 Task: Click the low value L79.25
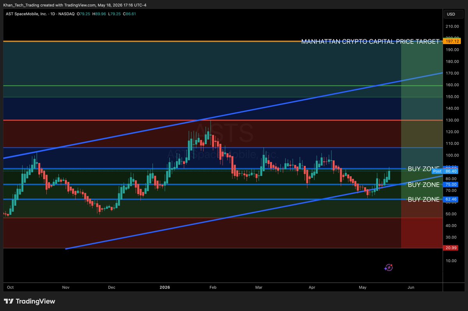[x=114, y=14]
